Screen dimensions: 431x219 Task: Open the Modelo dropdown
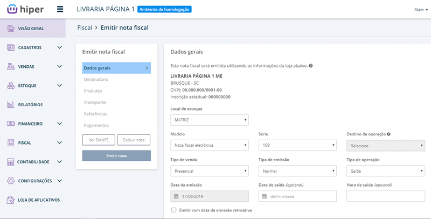209,145
